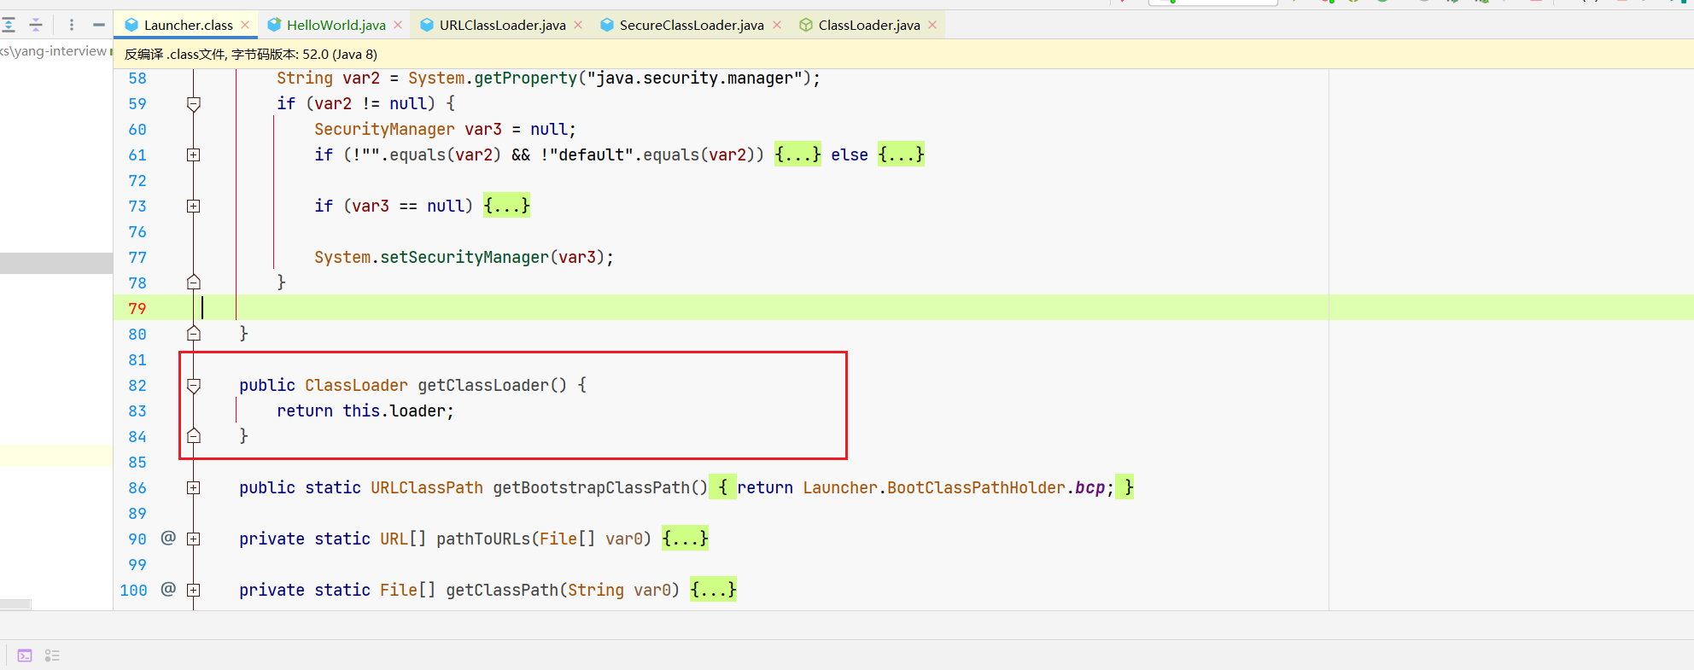Hide the project tool window (minus icon)
This screenshot has width=1694, height=670.
coord(99,25)
